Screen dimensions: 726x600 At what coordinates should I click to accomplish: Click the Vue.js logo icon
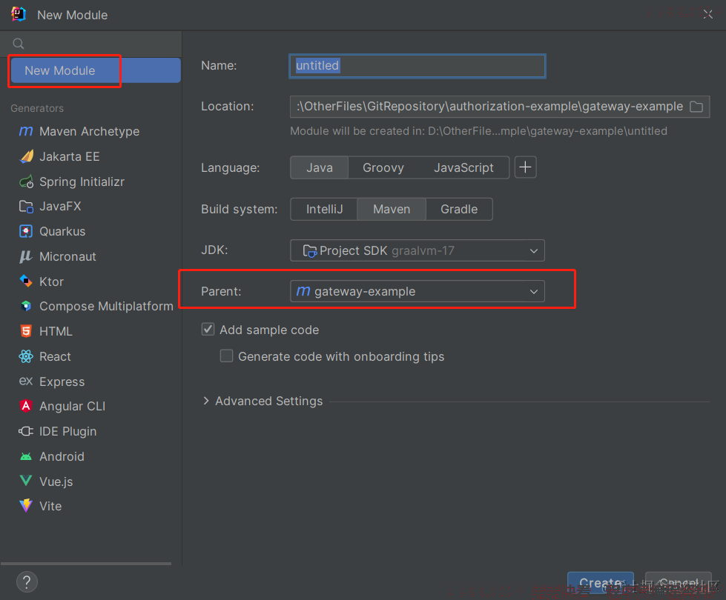pos(26,481)
